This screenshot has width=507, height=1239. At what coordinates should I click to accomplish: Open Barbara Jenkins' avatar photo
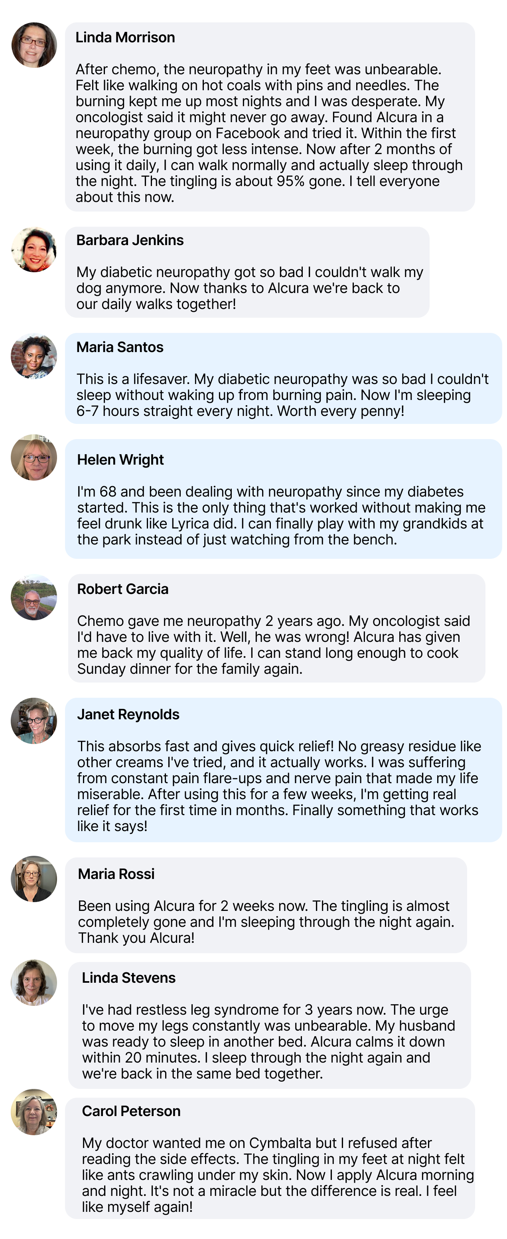click(34, 249)
